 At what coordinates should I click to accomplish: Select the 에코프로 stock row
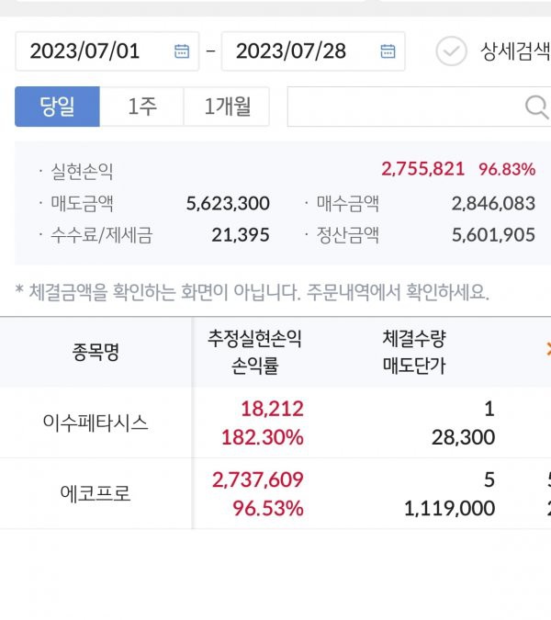96,493
